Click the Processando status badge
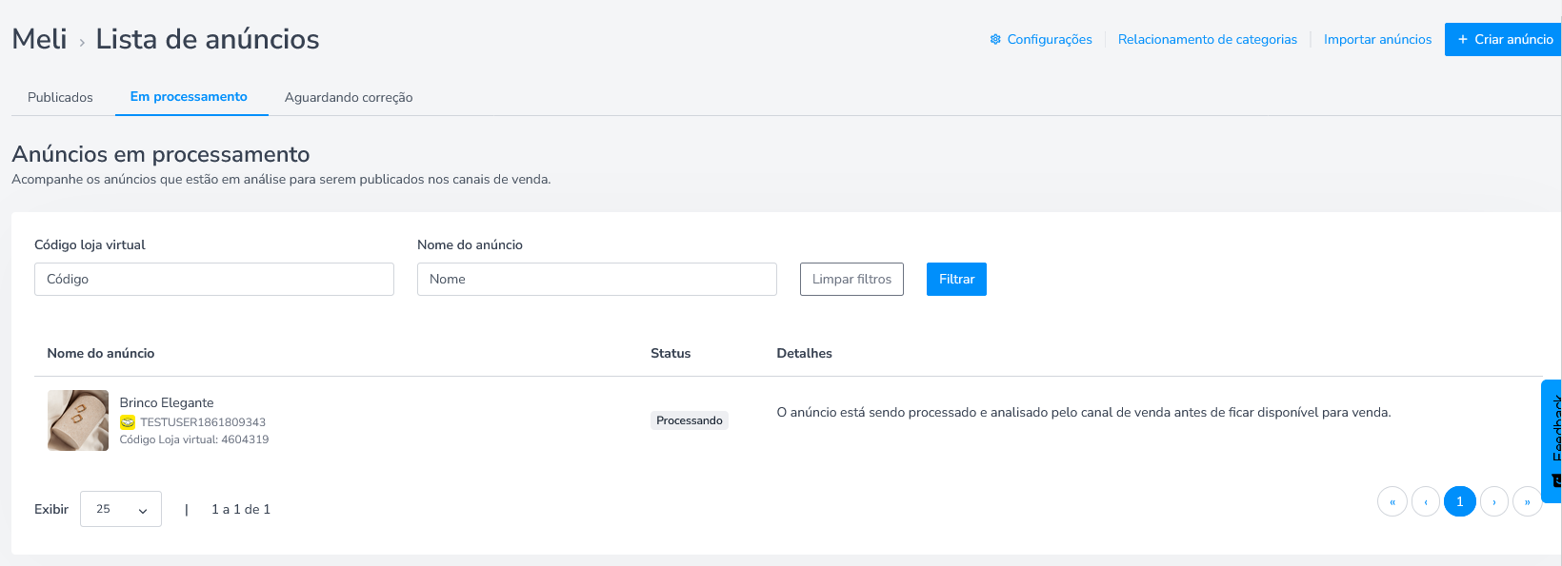 (690, 420)
